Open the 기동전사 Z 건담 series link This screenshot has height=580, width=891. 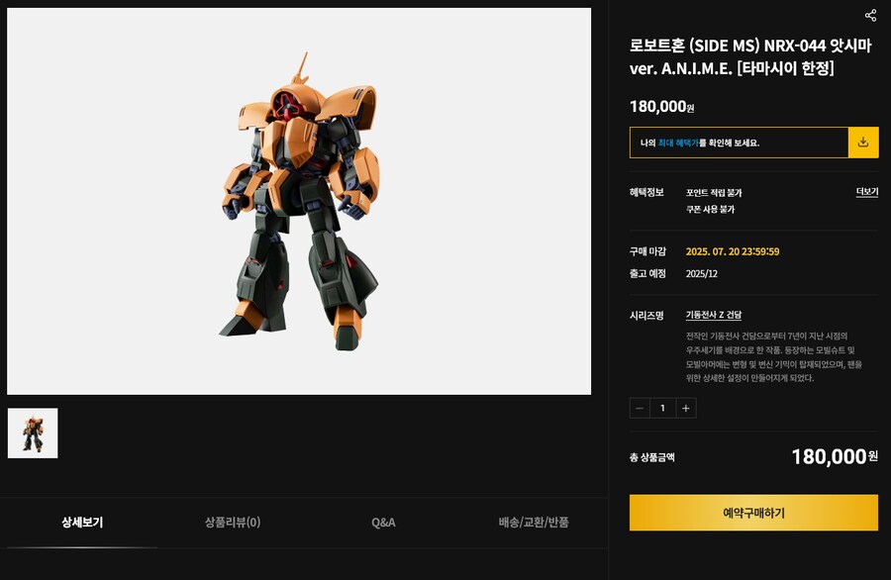(x=714, y=315)
